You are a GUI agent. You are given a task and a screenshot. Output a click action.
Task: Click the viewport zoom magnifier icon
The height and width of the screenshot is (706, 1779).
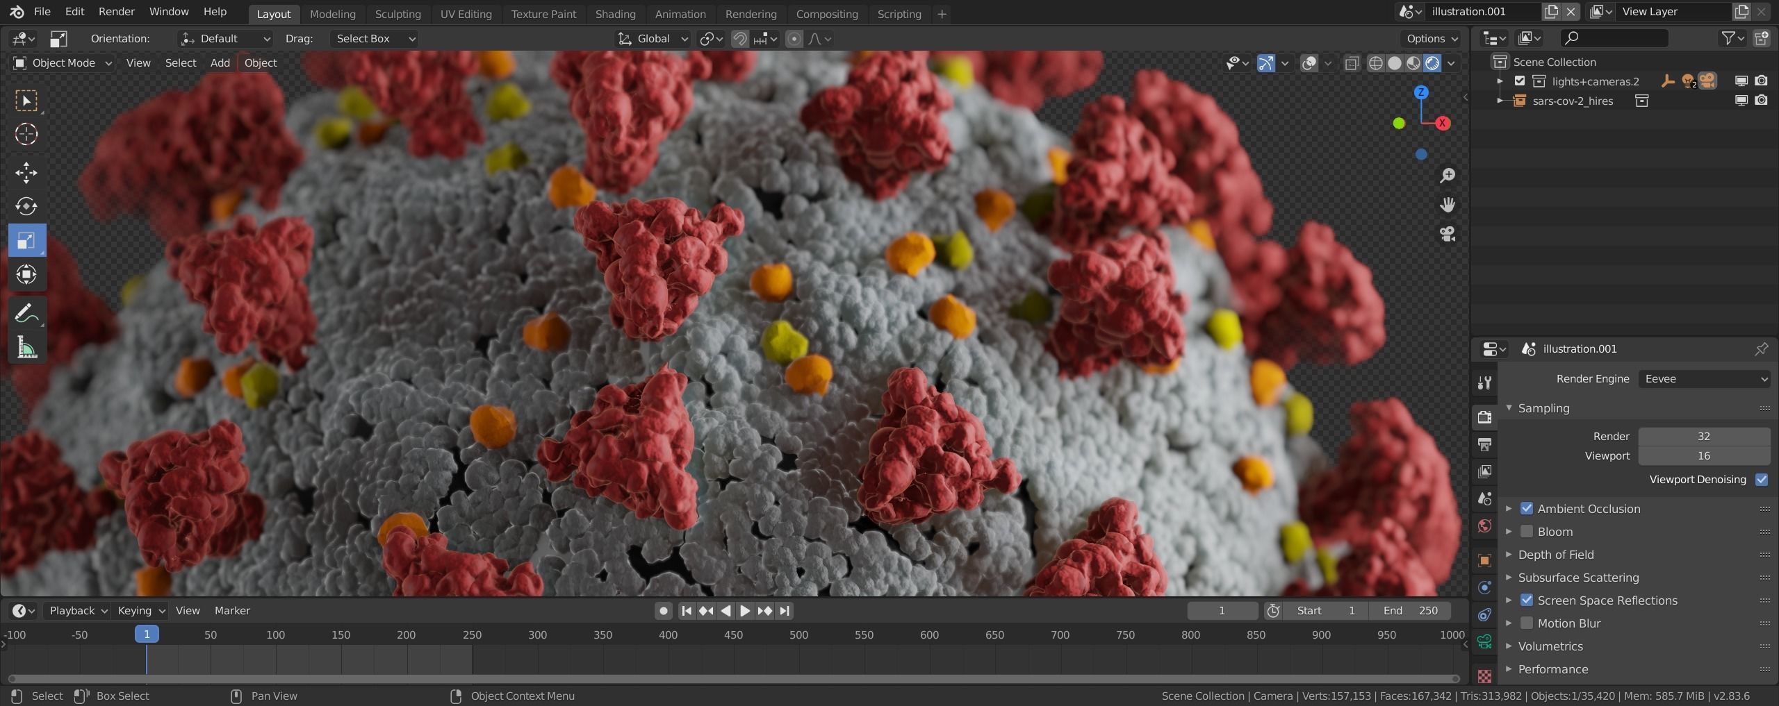[1448, 176]
